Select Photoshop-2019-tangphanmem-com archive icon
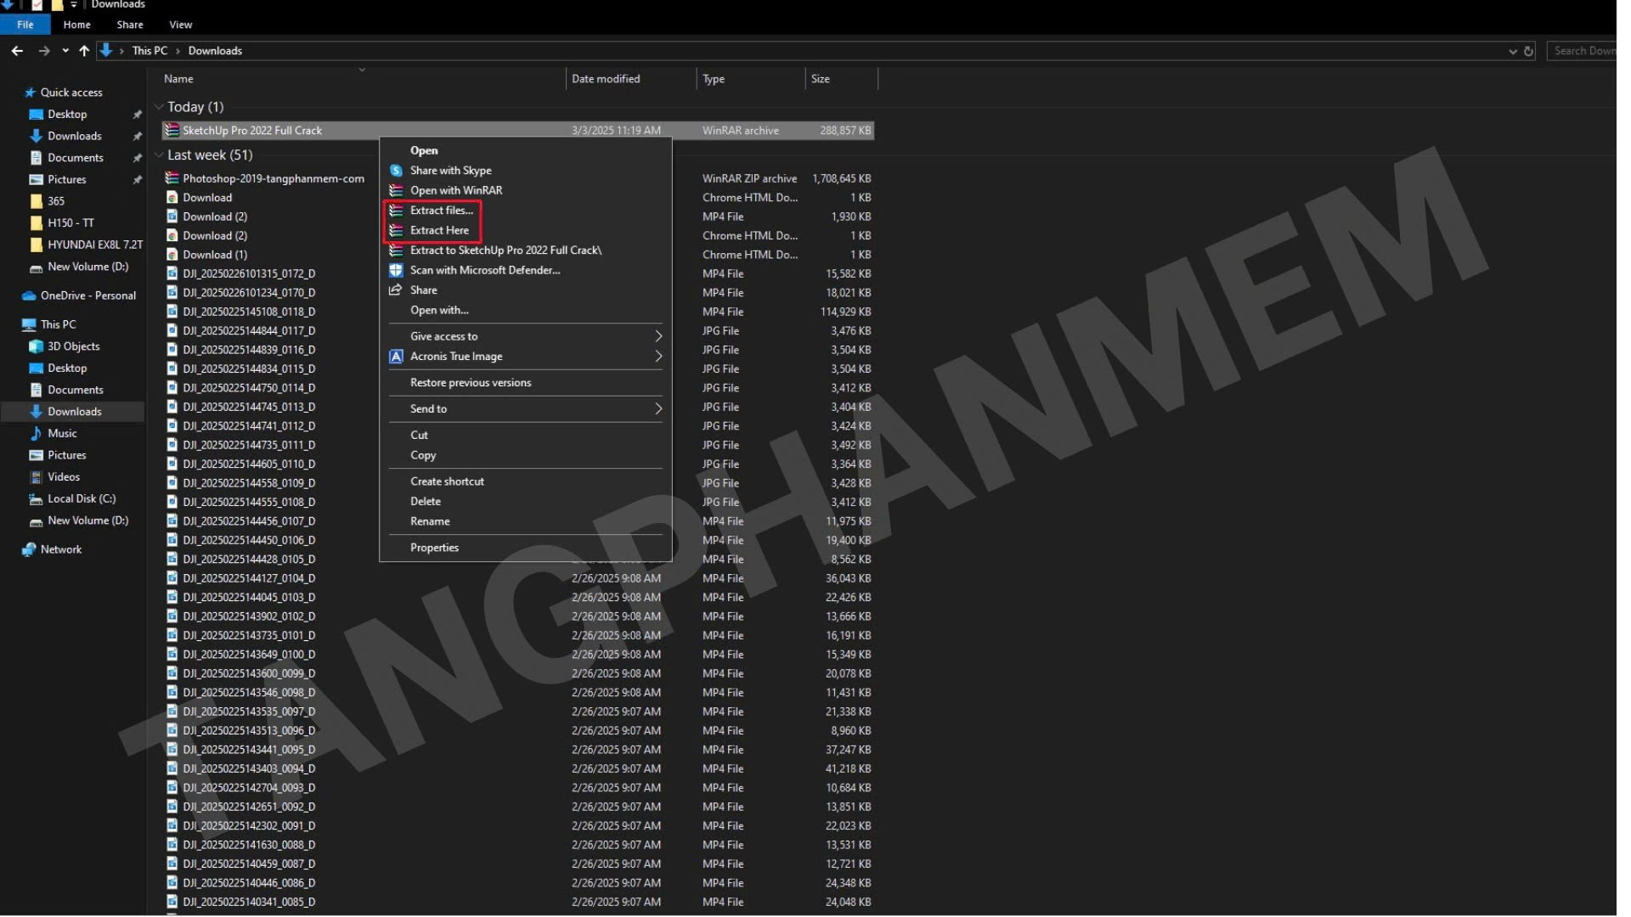Screen dimensions: 1631x917 point(172,178)
